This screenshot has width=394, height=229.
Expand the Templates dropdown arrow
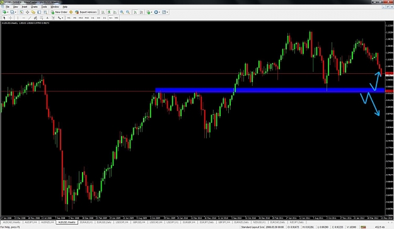(167, 13)
